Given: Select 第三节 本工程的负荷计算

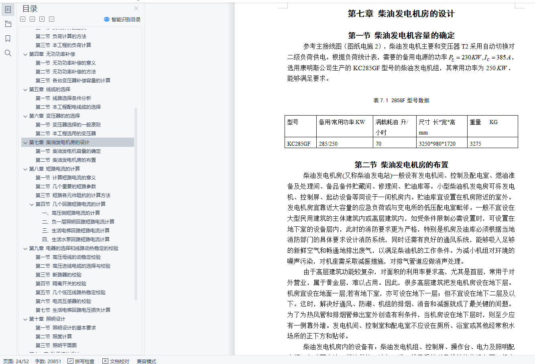Looking at the screenshot, I should (x=63, y=45).
